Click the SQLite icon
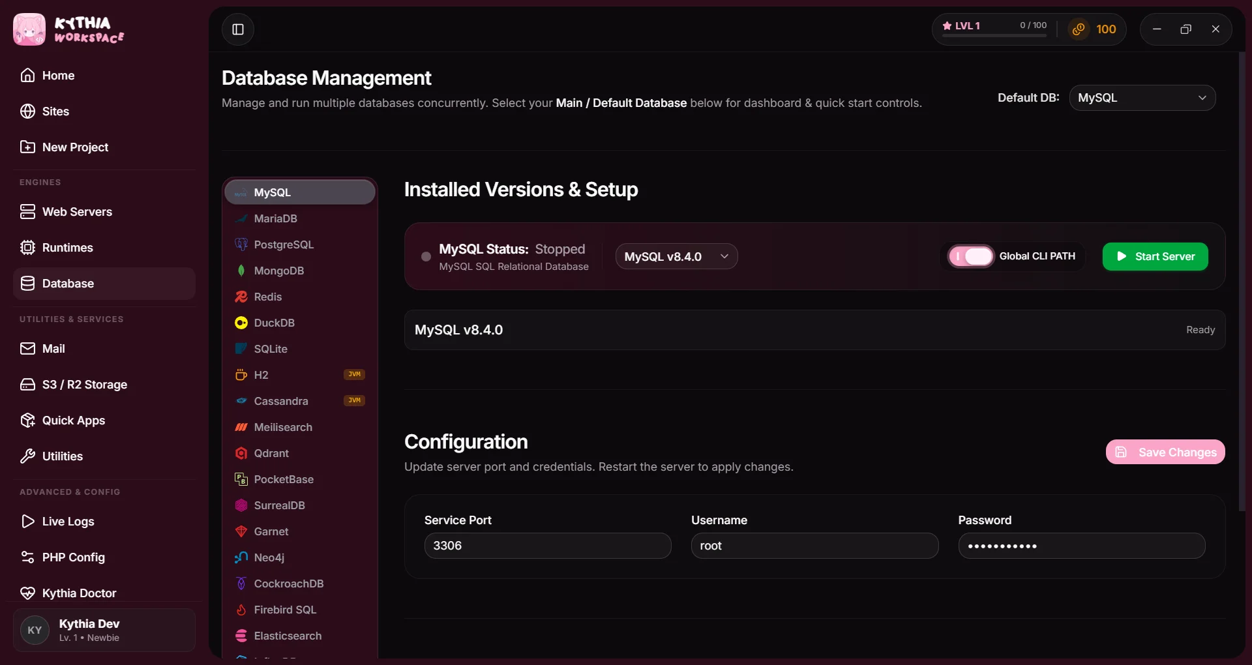 pos(241,349)
